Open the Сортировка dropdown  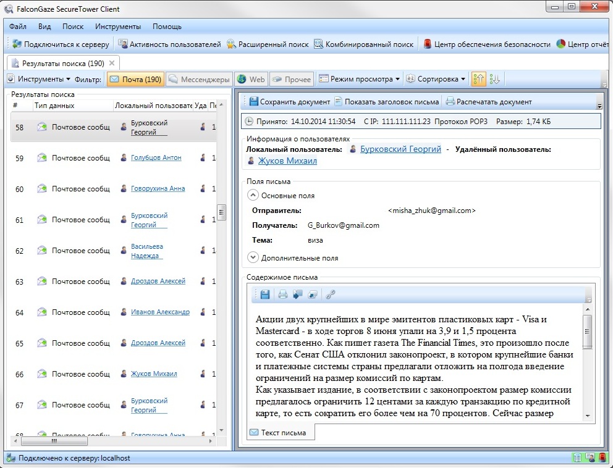click(436, 79)
